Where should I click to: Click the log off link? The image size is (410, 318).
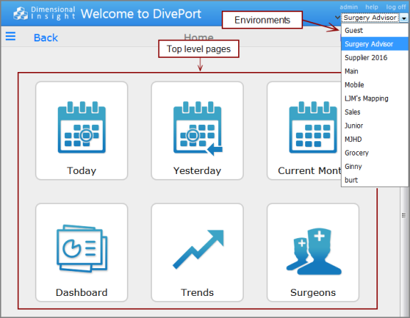(x=396, y=7)
